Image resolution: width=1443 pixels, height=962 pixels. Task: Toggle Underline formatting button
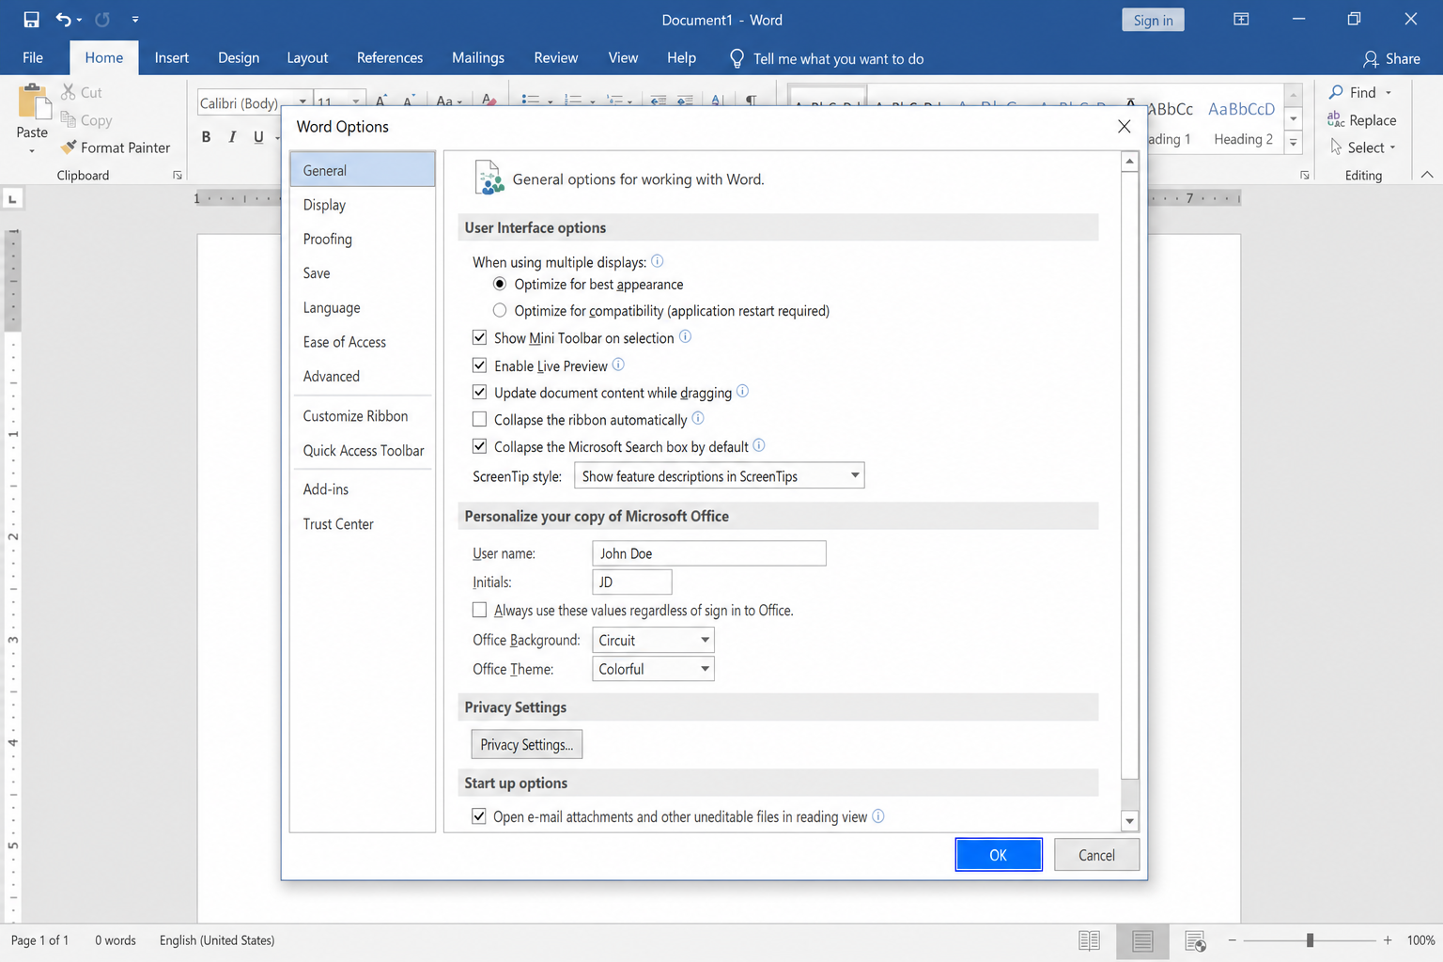click(x=258, y=137)
